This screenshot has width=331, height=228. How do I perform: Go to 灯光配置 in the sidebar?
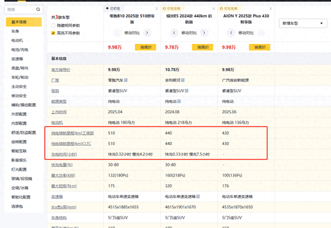[19, 170]
